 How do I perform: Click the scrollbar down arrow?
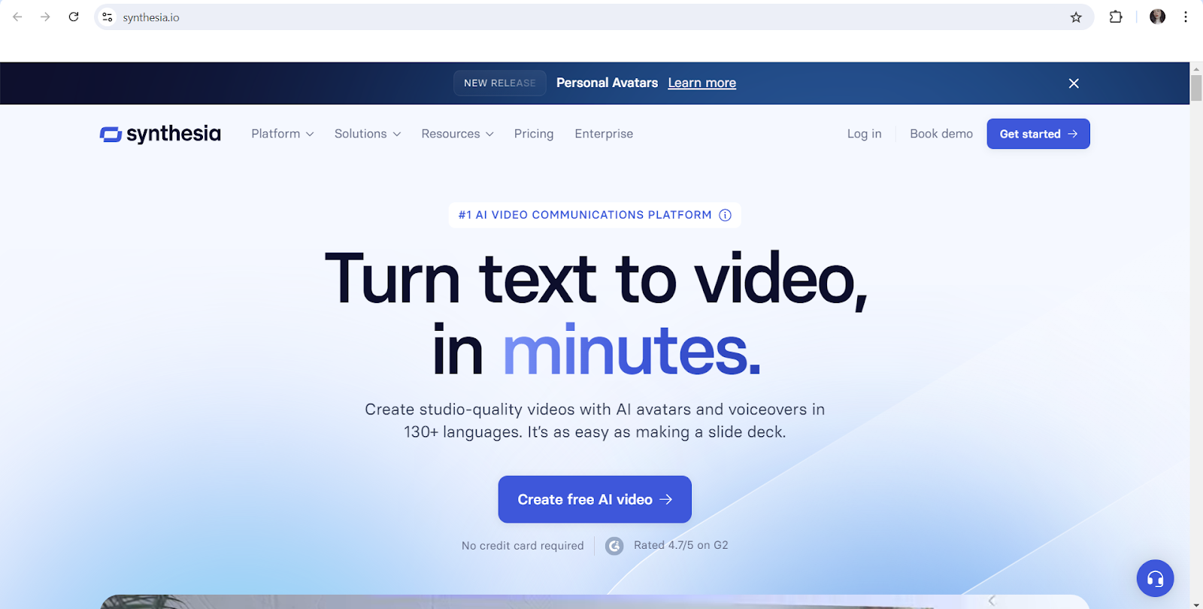(1196, 604)
